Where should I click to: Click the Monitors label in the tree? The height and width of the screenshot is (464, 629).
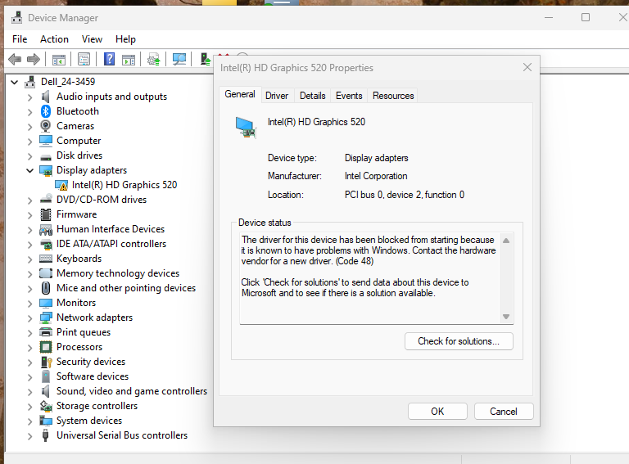(76, 303)
